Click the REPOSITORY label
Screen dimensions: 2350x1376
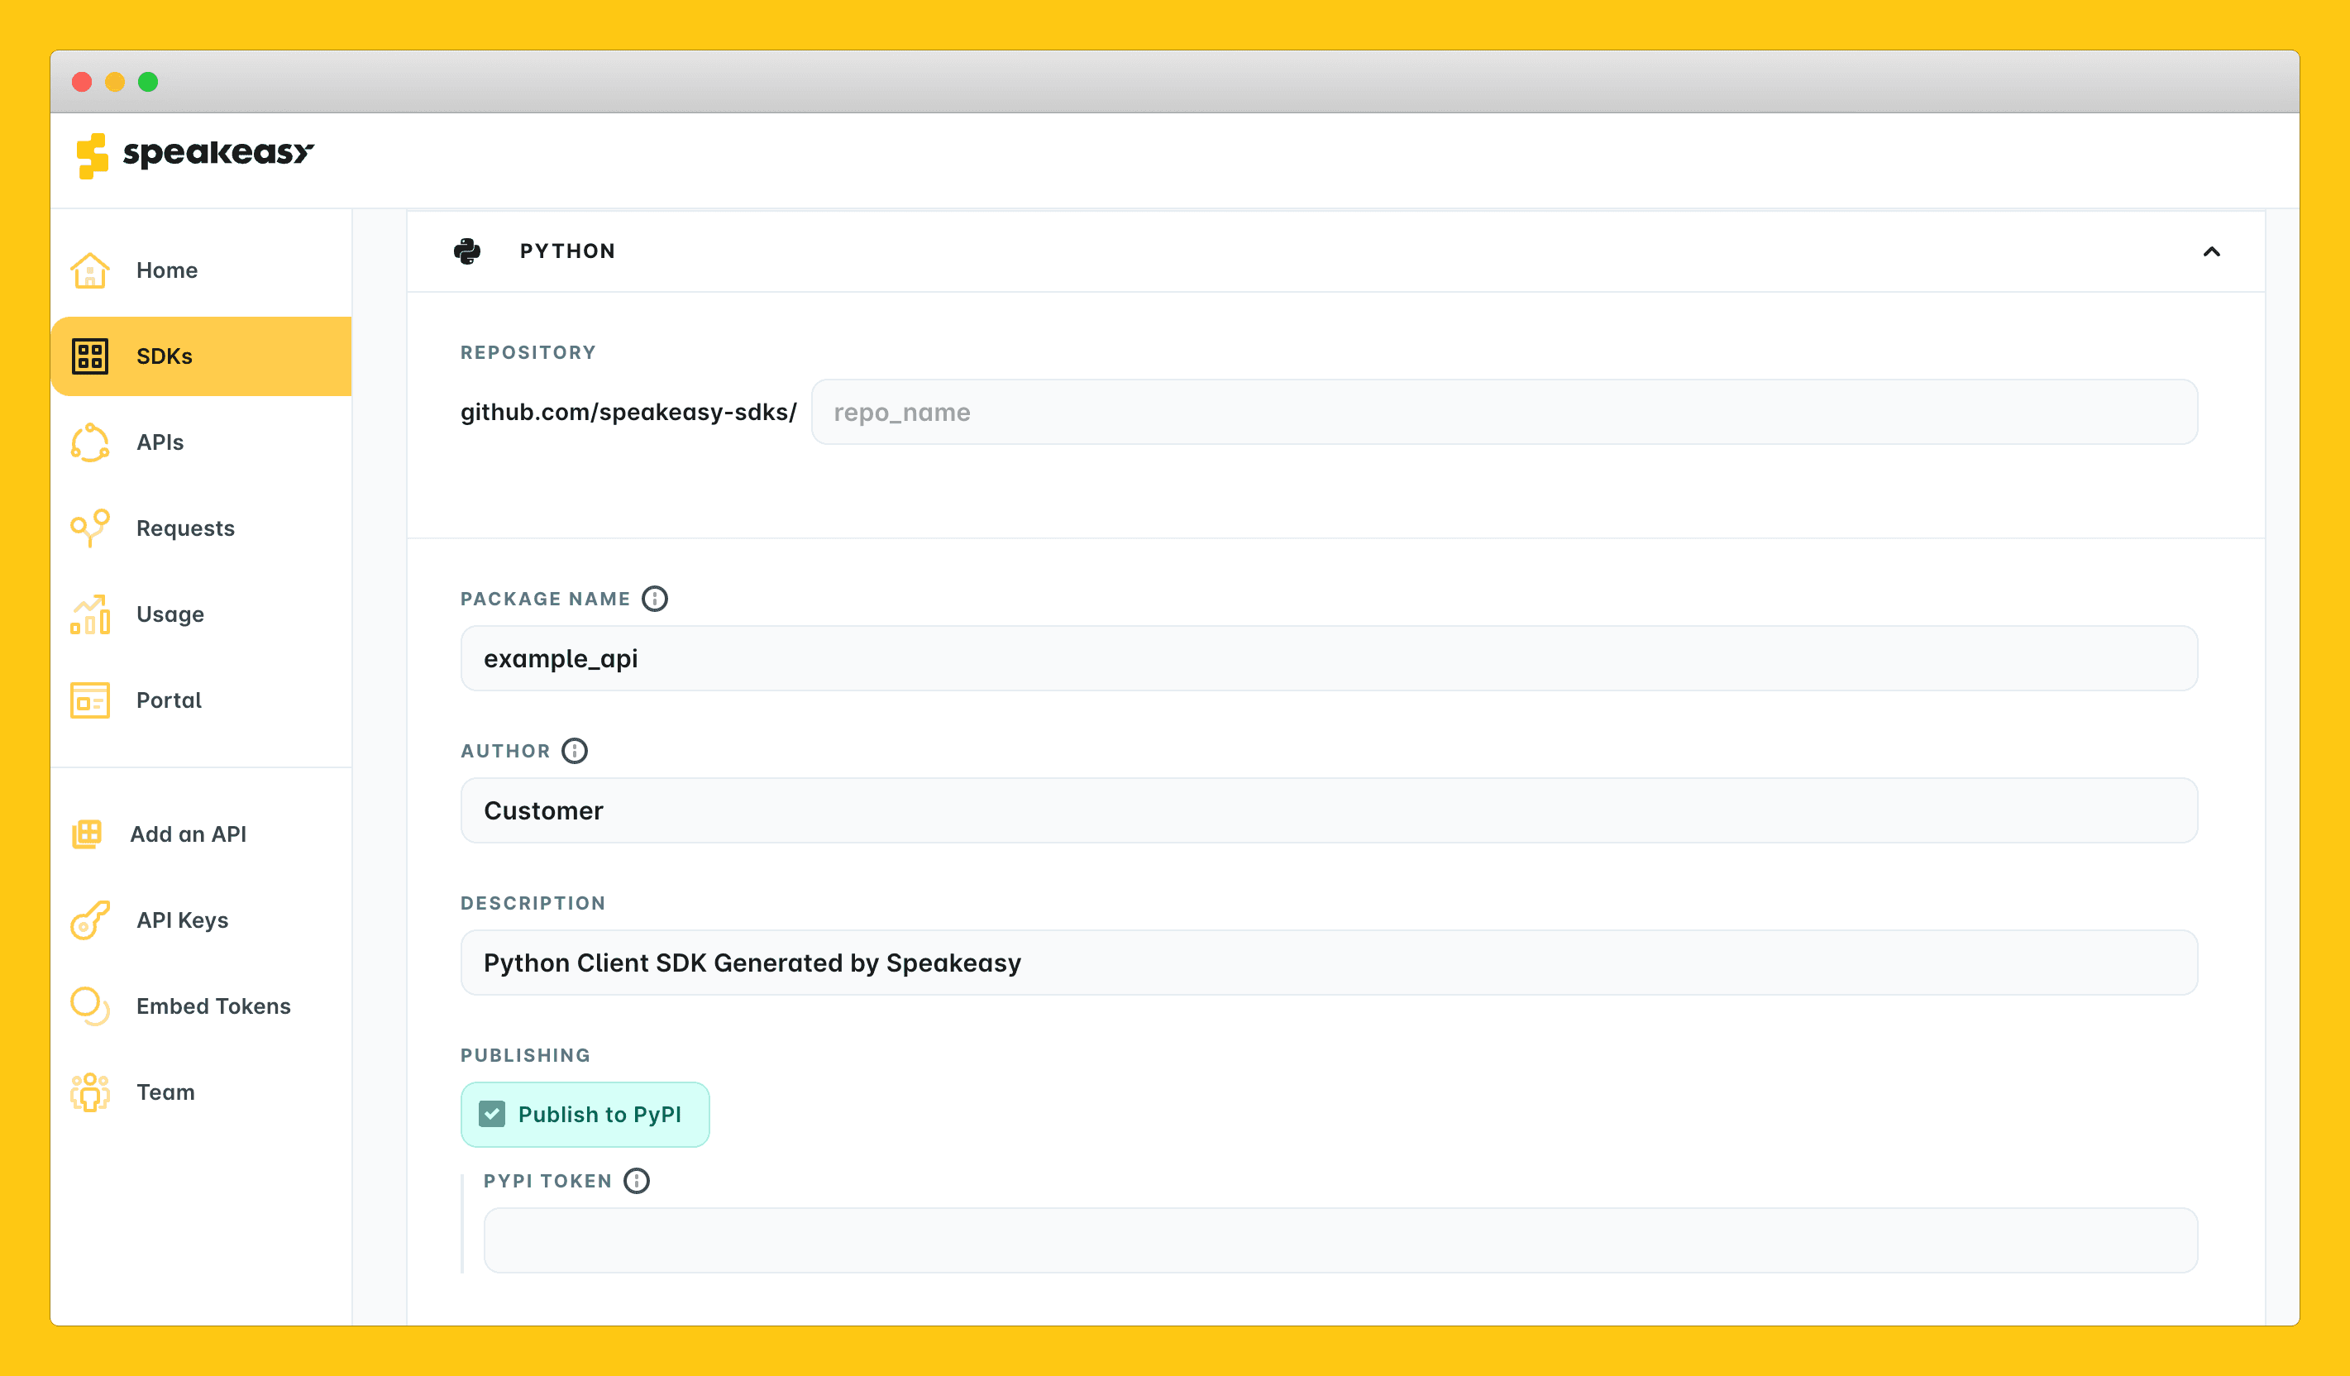tap(528, 352)
